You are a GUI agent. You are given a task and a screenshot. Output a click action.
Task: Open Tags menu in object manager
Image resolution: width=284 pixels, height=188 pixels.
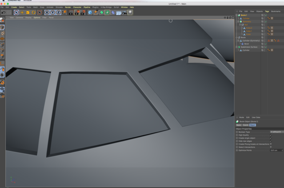click(267, 11)
